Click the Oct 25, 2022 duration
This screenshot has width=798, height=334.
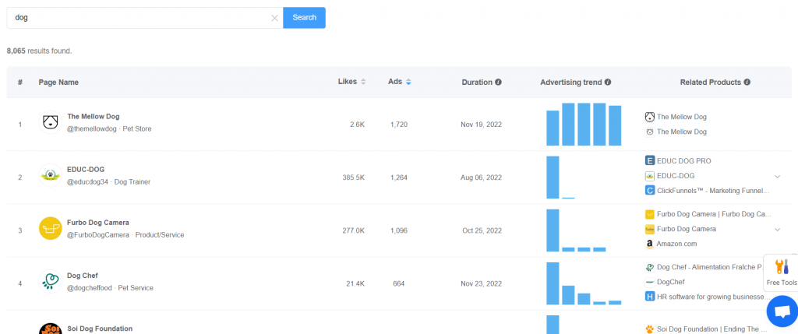point(482,230)
